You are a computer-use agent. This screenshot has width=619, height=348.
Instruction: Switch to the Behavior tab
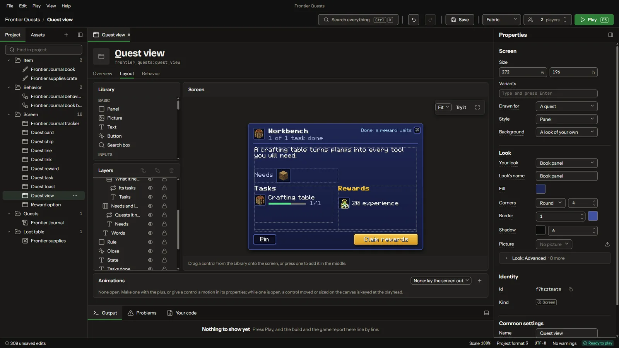[151, 73]
